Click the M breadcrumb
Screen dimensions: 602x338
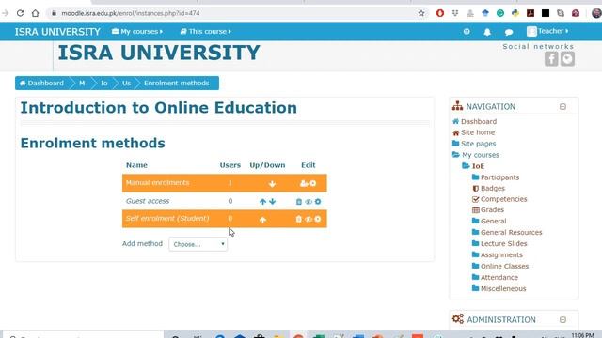pos(82,84)
